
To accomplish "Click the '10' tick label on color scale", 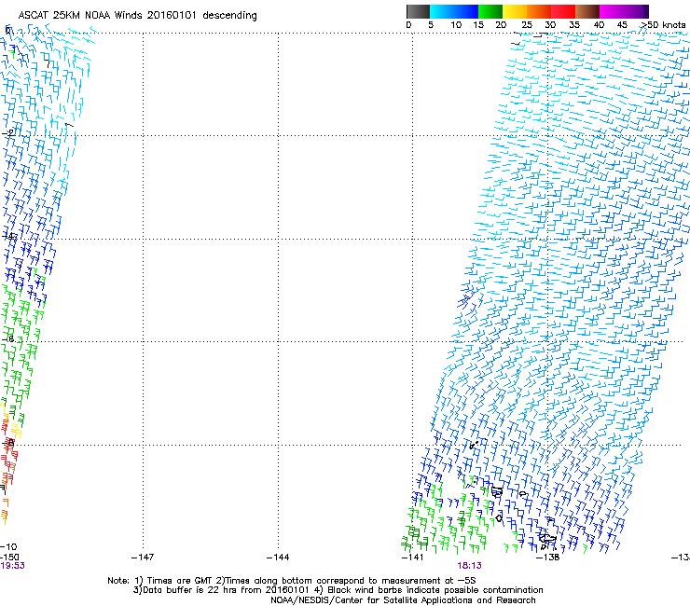I will click(456, 25).
